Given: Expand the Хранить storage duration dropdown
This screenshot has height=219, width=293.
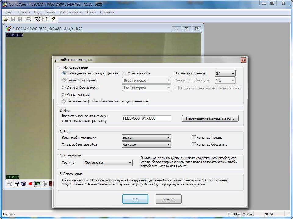Looking at the screenshot, I should [108, 163].
